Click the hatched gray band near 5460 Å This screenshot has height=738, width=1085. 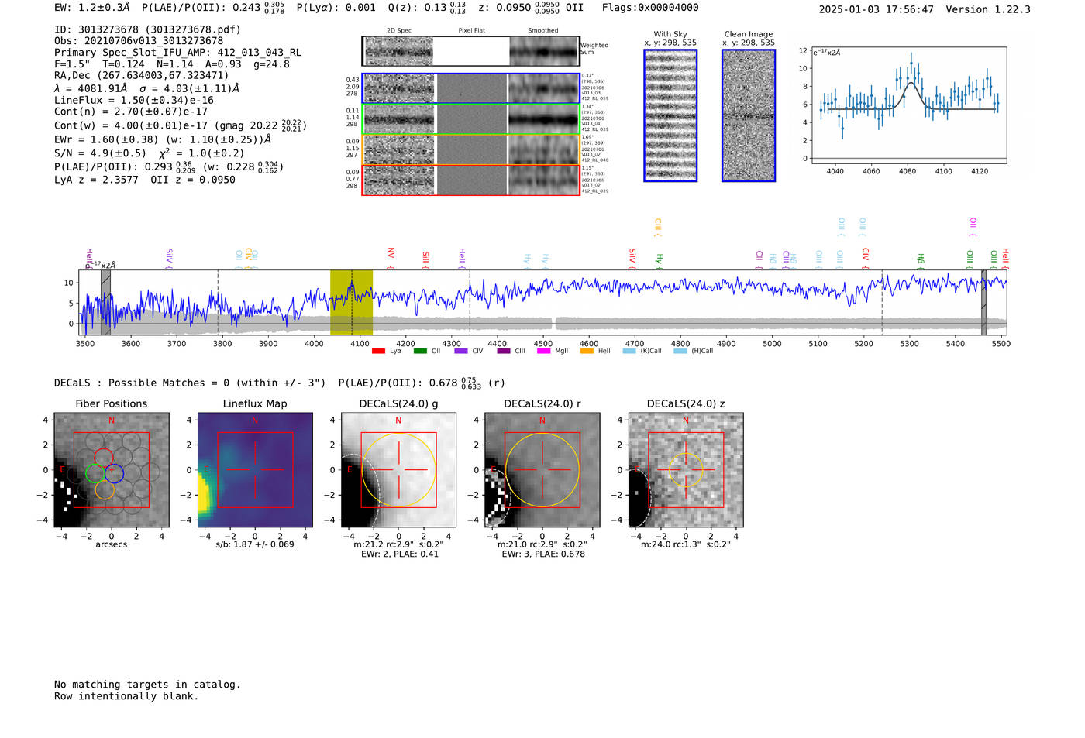(x=983, y=302)
